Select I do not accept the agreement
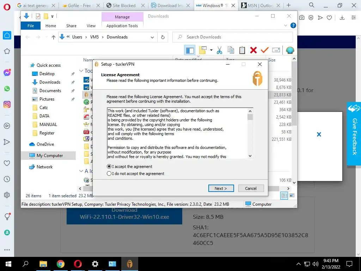Image resolution: width=361 pixels, height=271 pixels. (x=136, y=174)
